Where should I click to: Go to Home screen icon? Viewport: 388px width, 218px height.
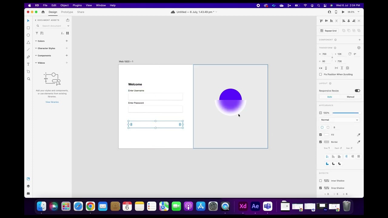pyautogui.click(x=43, y=12)
